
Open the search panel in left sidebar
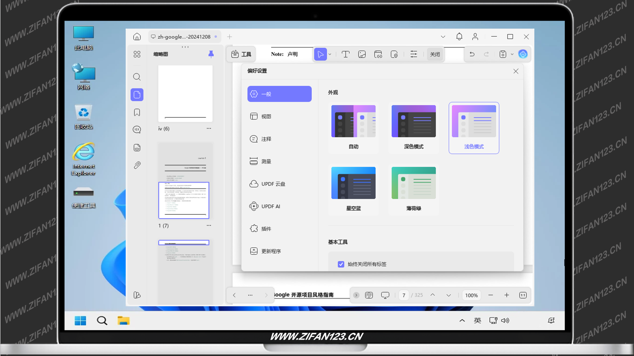pos(137,77)
